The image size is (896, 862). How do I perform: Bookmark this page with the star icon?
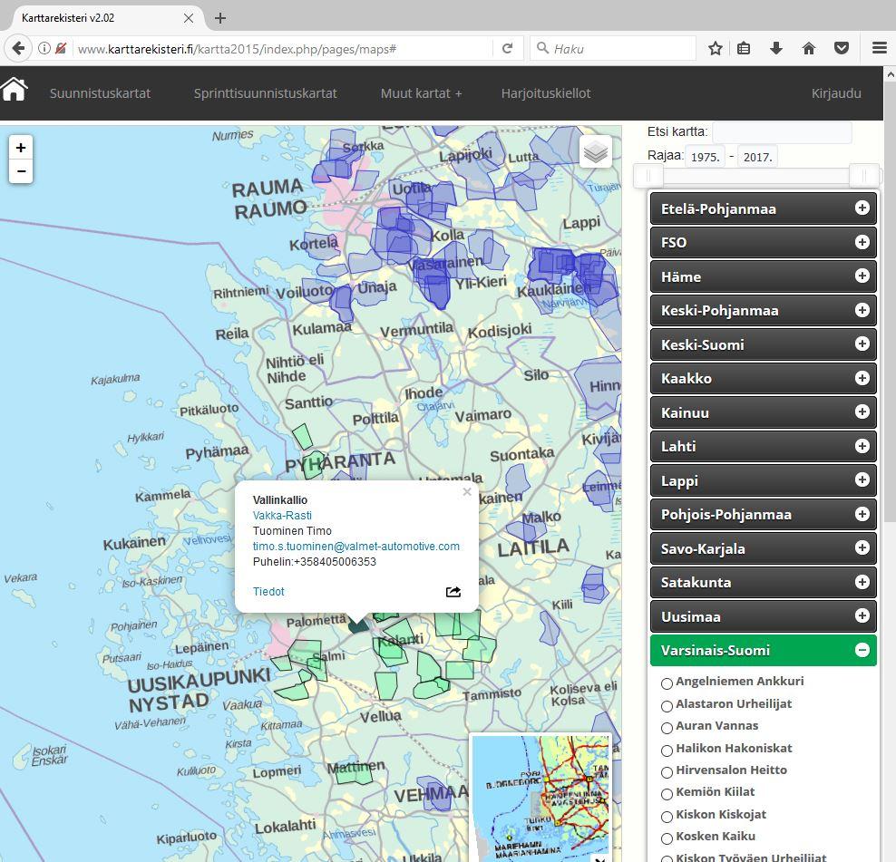coord(716,49)
